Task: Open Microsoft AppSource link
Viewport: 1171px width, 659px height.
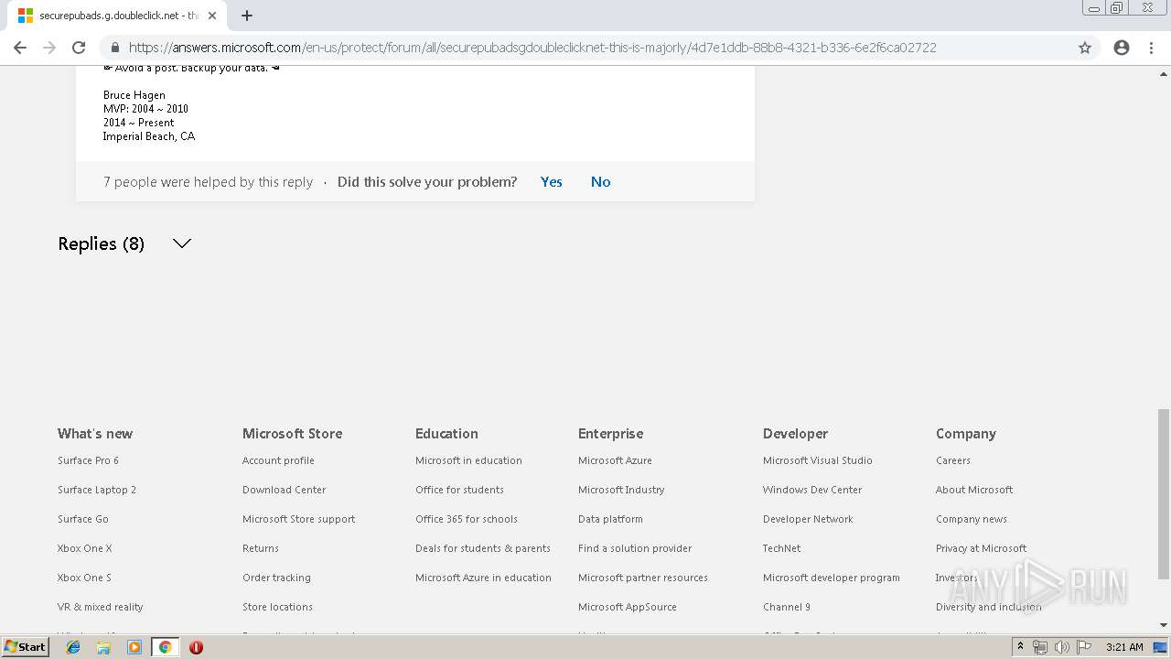Action: [x=628, y=607]
